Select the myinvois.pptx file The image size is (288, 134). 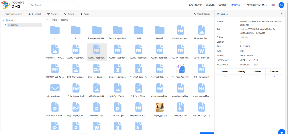pyautogui.click(x=118, y=110)
